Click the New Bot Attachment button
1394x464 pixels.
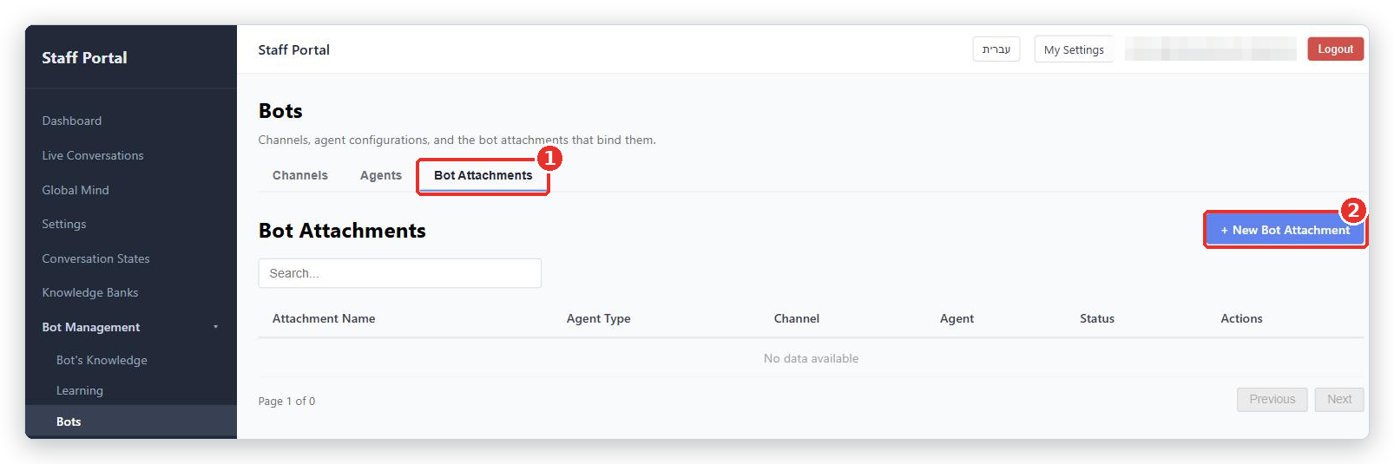pyautogui.click(x=1285, y=230)
